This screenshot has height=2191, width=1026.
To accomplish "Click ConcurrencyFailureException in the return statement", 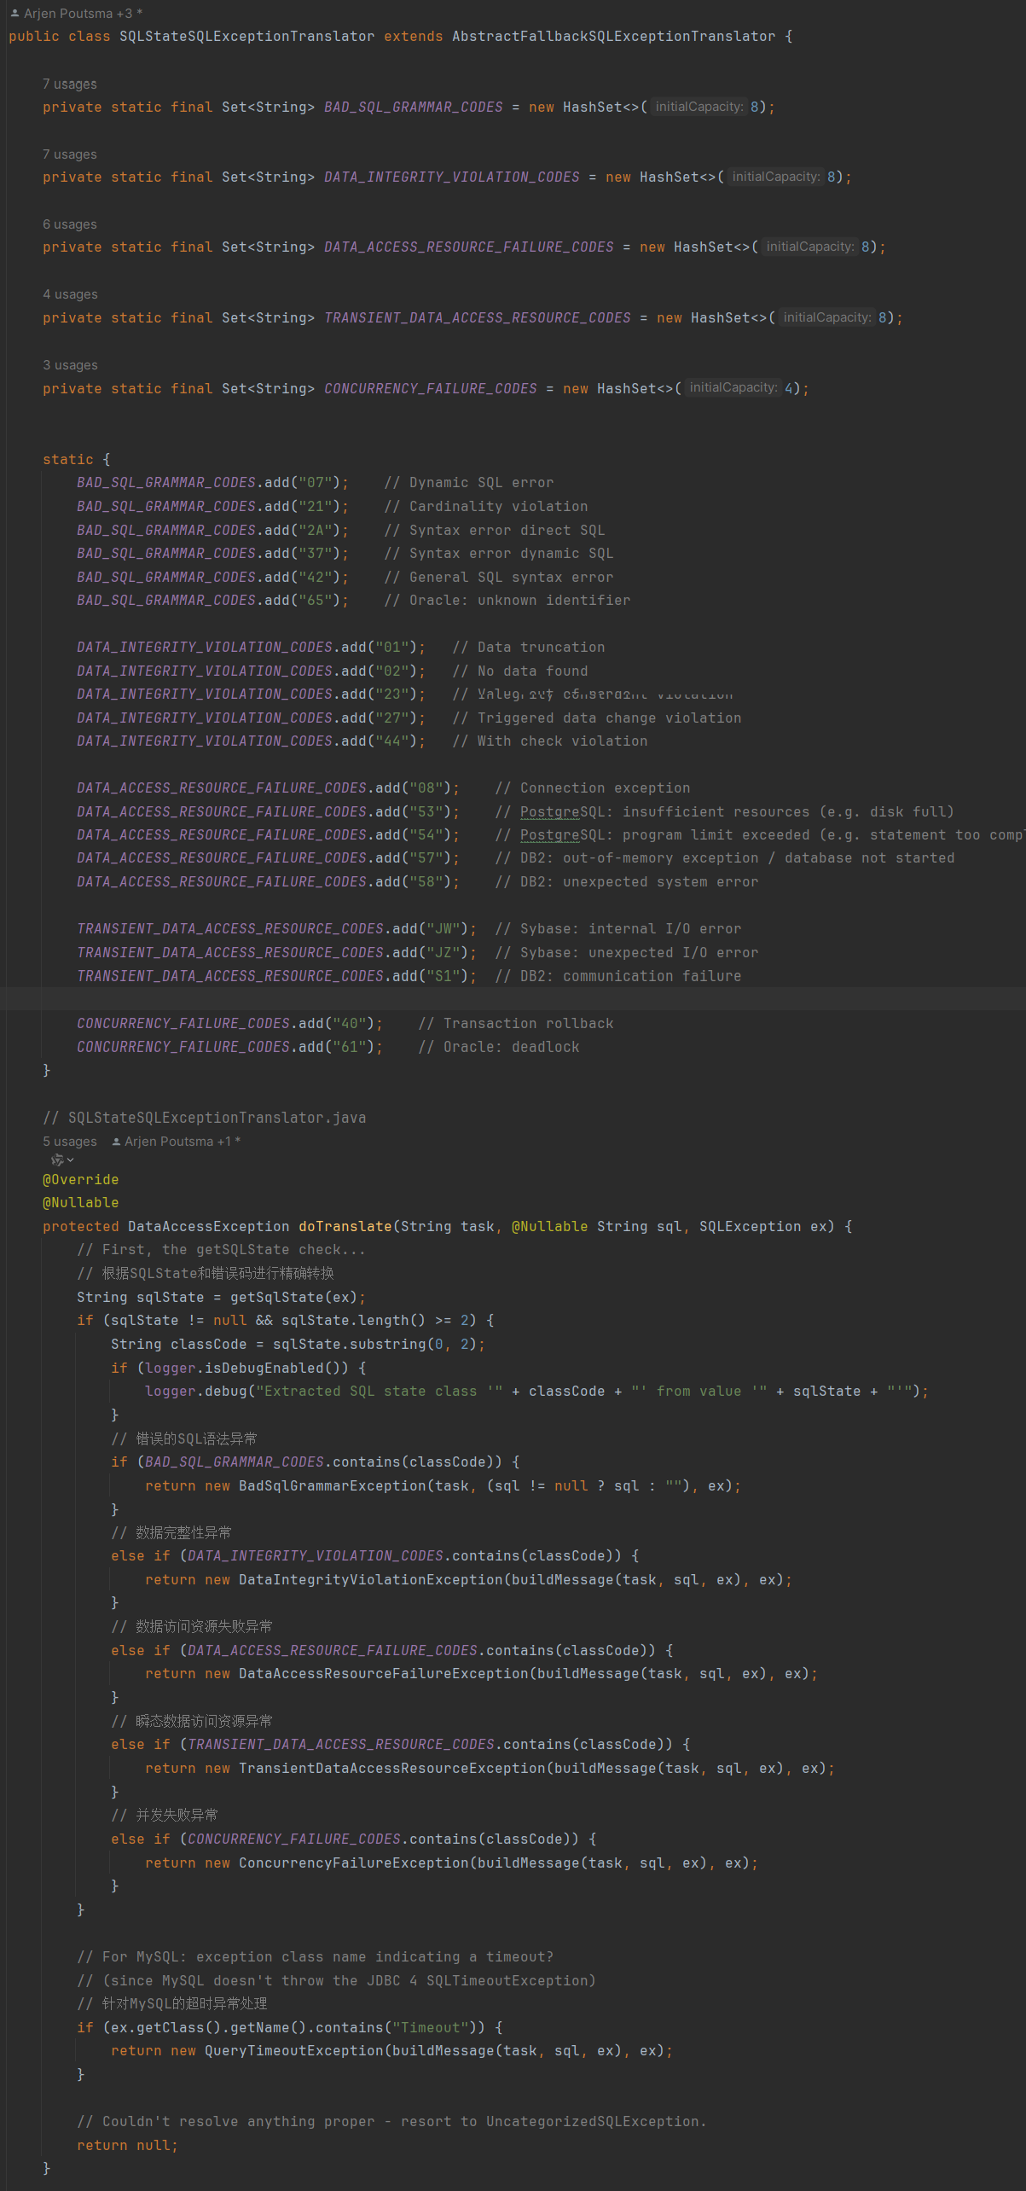I will tap(354, 1863).
